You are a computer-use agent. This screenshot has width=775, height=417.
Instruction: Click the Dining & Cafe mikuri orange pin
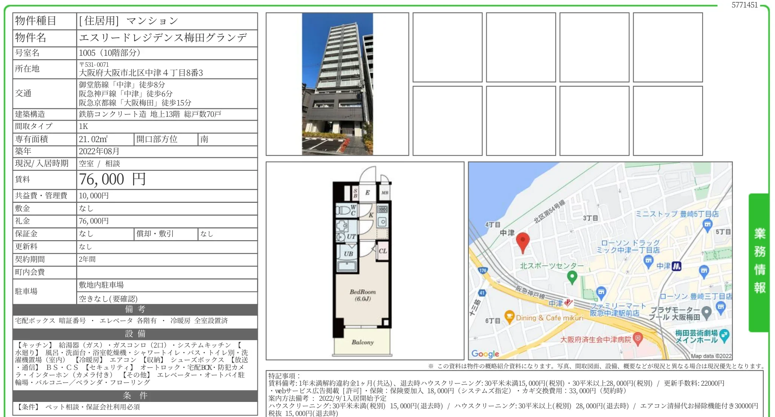coord(509,317)
